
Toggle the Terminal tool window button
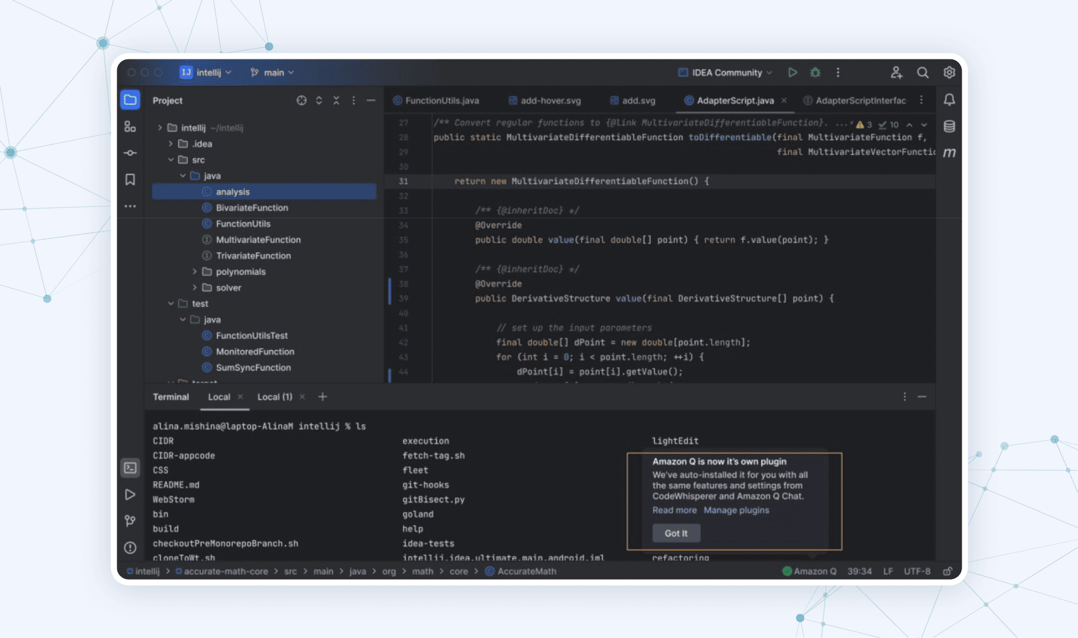pos(130,468)
